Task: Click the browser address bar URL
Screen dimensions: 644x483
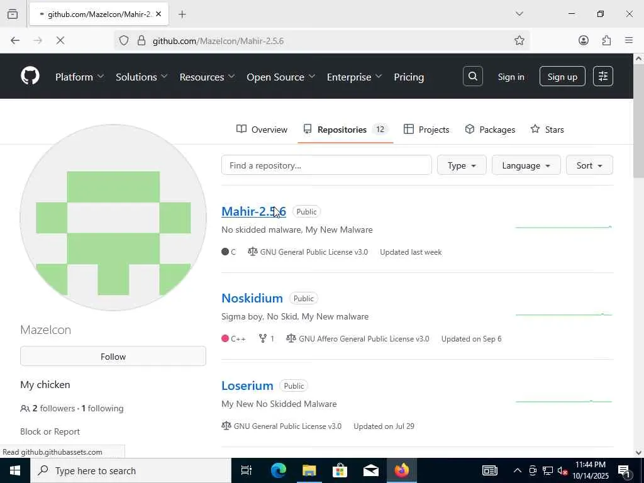Action: [218, 41]
